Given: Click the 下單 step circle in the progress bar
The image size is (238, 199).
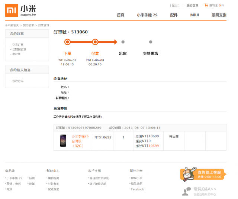Looking at the screenshot, I should (67, 42).
